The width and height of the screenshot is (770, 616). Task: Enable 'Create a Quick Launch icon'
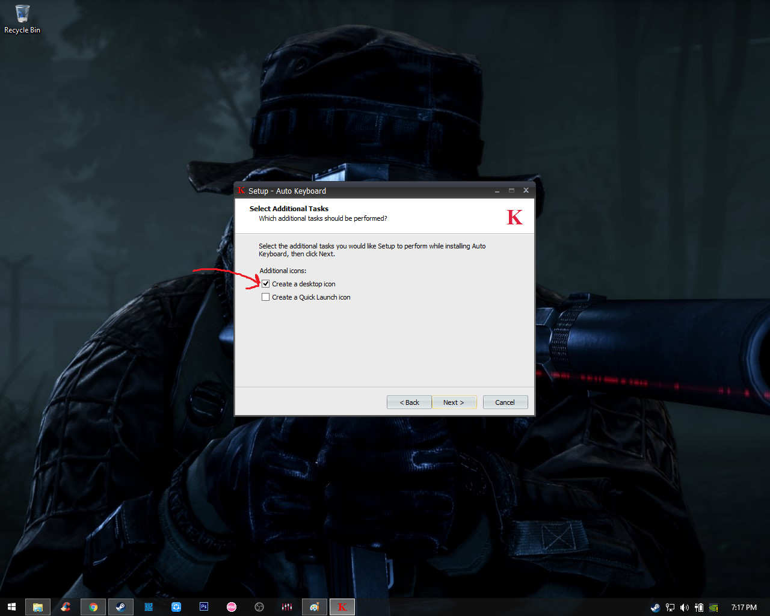tap(265, 297)
